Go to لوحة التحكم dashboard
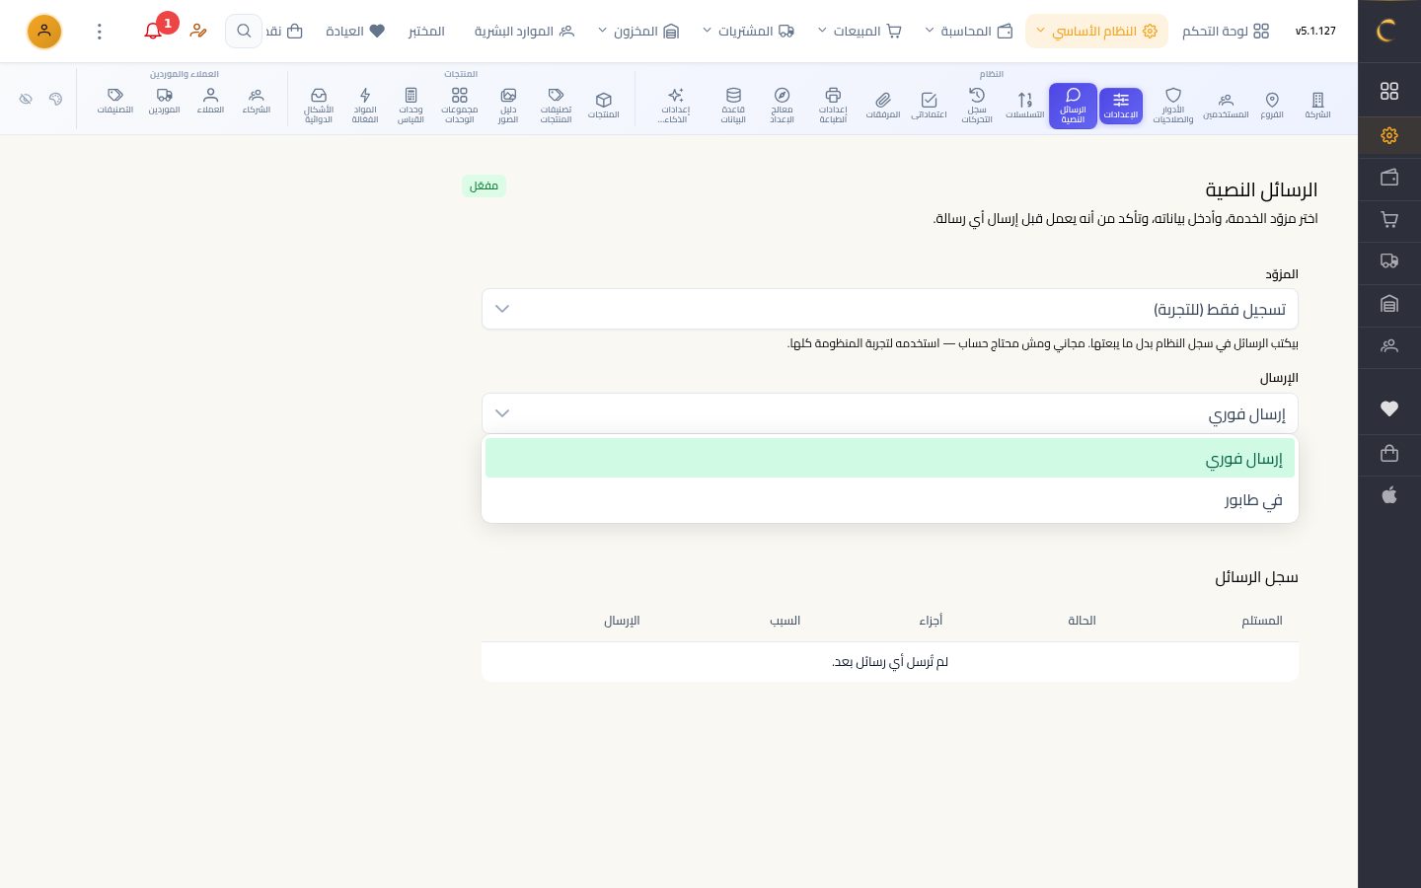The height and width of the screenshot is (888, 1421). click(x=1226, y=32)
